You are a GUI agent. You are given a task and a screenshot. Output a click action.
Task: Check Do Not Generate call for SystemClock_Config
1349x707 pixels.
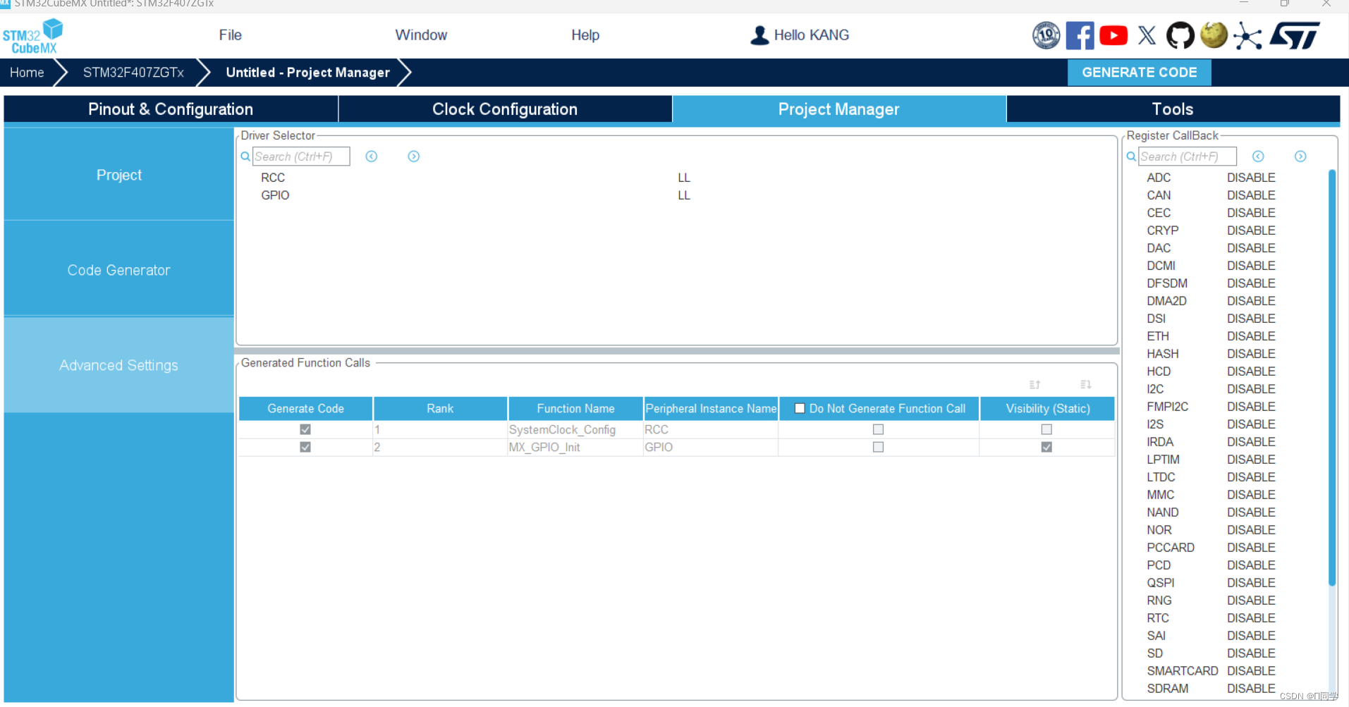(878, 429)
